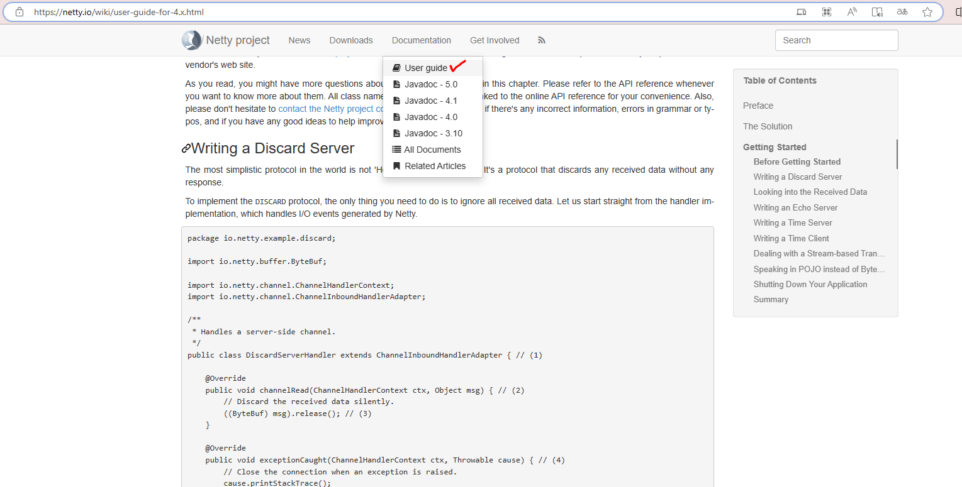Viewport: 962px width, 487px height.
Task: Open Shutting Down Your Application entry
Action: tap(810, 284)
